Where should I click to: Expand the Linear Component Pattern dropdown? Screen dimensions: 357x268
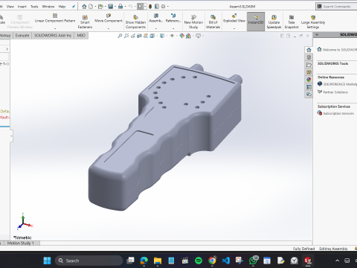(x=55, y=28)
